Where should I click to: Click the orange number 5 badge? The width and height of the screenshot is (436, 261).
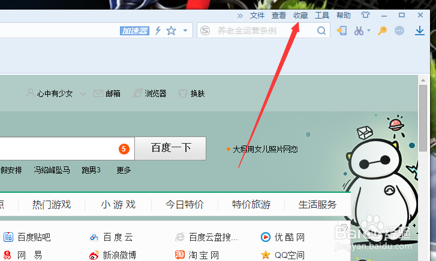[124, 149]
